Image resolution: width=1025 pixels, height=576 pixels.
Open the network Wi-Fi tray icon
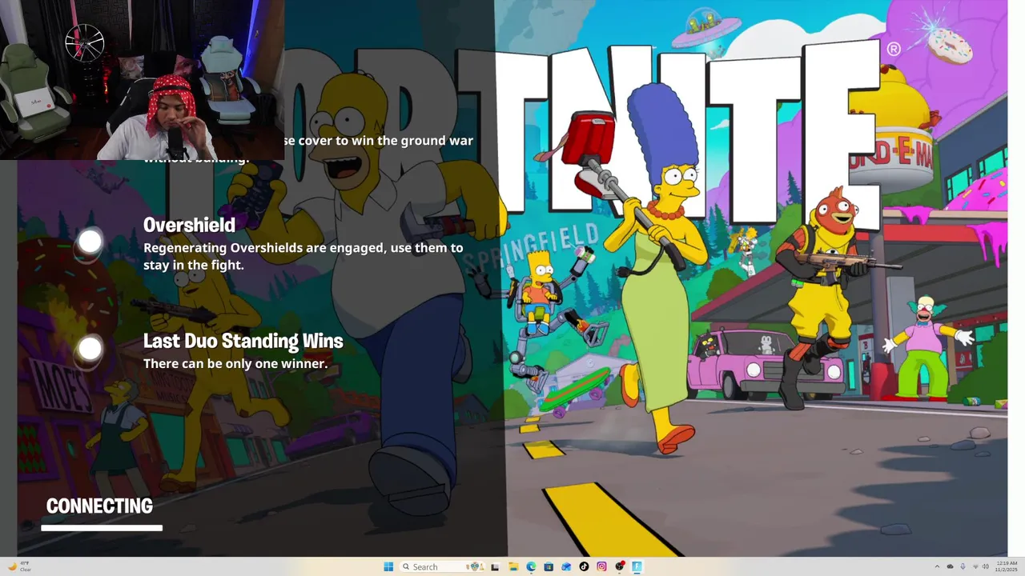coord(975,566)
